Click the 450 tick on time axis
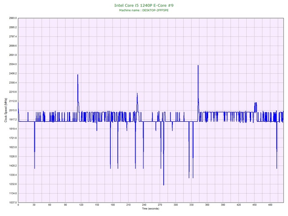The height and width of the screenshot is (216, 288). coord(254,205)
